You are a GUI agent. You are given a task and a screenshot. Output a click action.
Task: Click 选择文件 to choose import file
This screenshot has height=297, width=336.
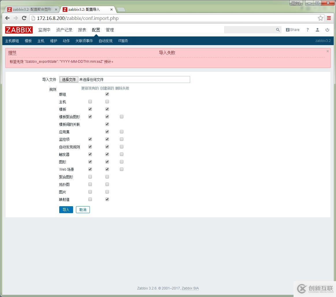[68, 79]
